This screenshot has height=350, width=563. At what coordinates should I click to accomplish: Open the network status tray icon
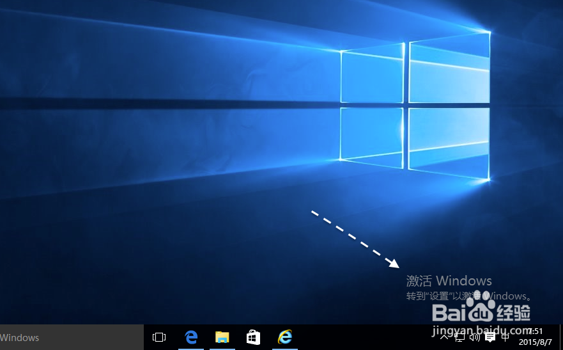tap(459, 337)
